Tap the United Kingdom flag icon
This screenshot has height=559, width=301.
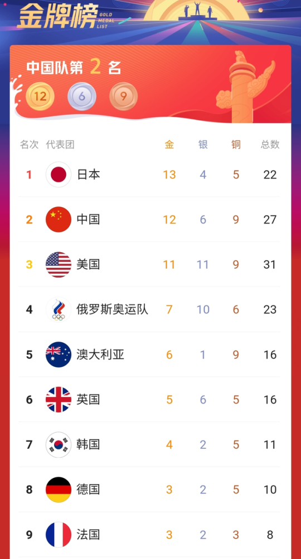pos(59,400)
